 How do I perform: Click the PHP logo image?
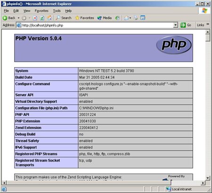click(174, 45)
